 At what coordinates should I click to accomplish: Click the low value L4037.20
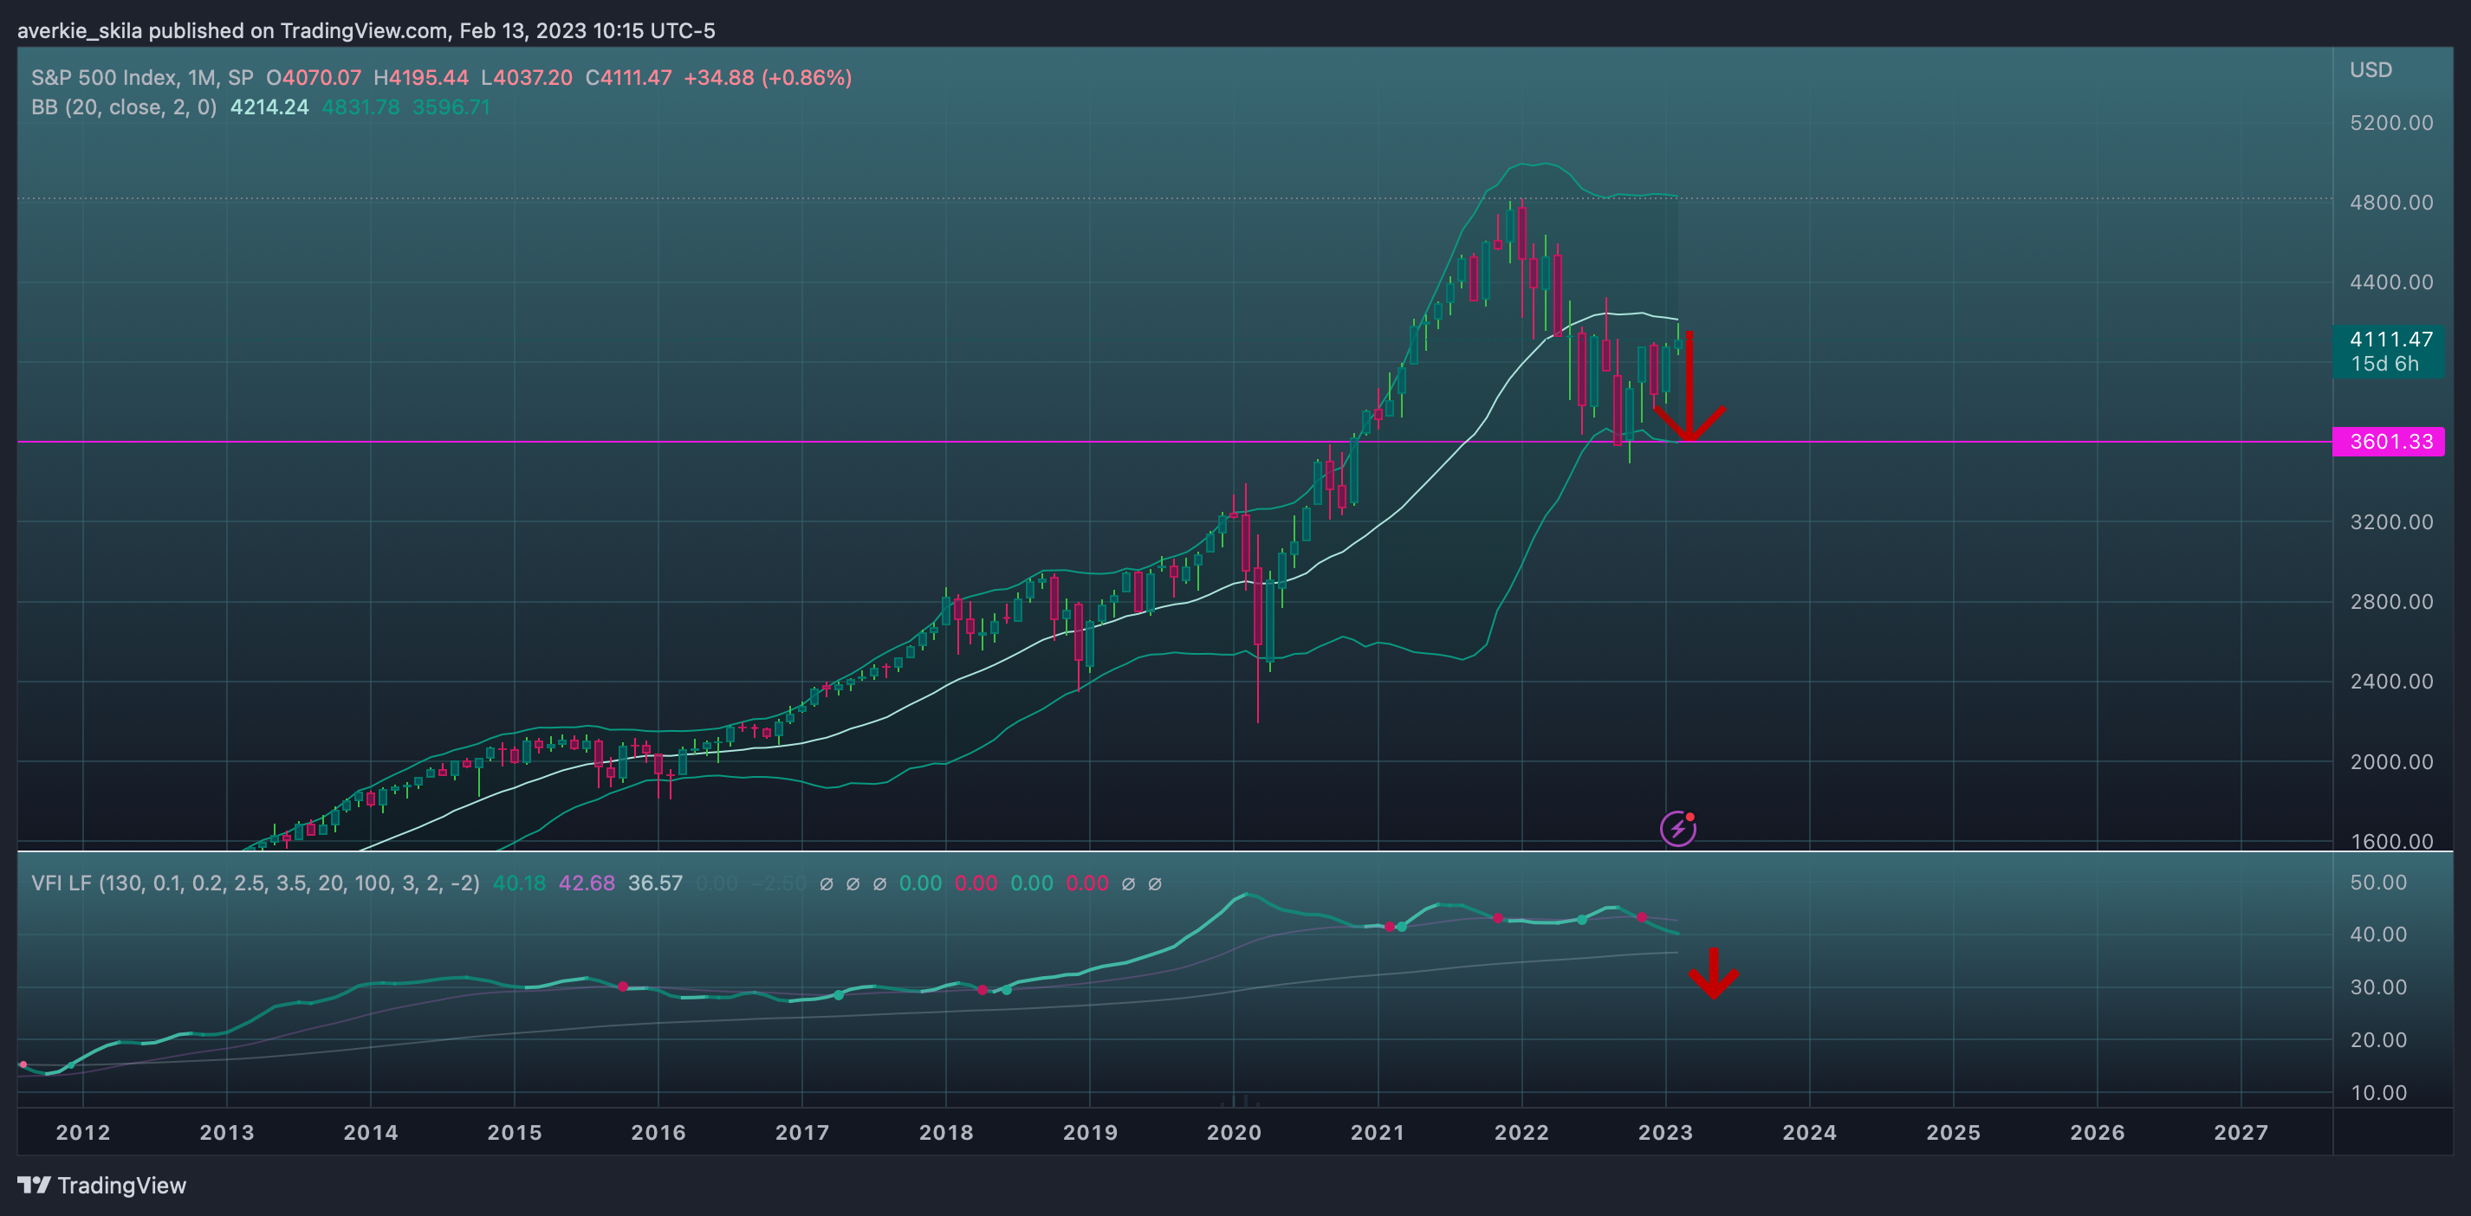(527, 78)
